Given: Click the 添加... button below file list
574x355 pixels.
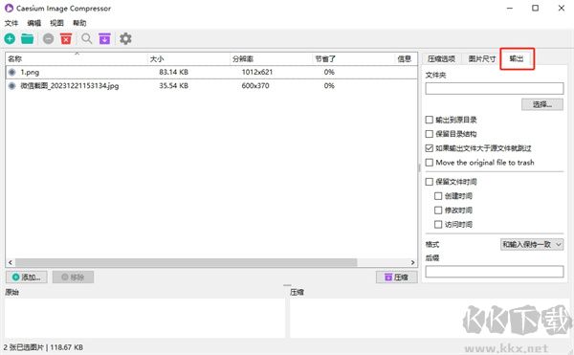Looking at the screenshot, I should 27,277.
